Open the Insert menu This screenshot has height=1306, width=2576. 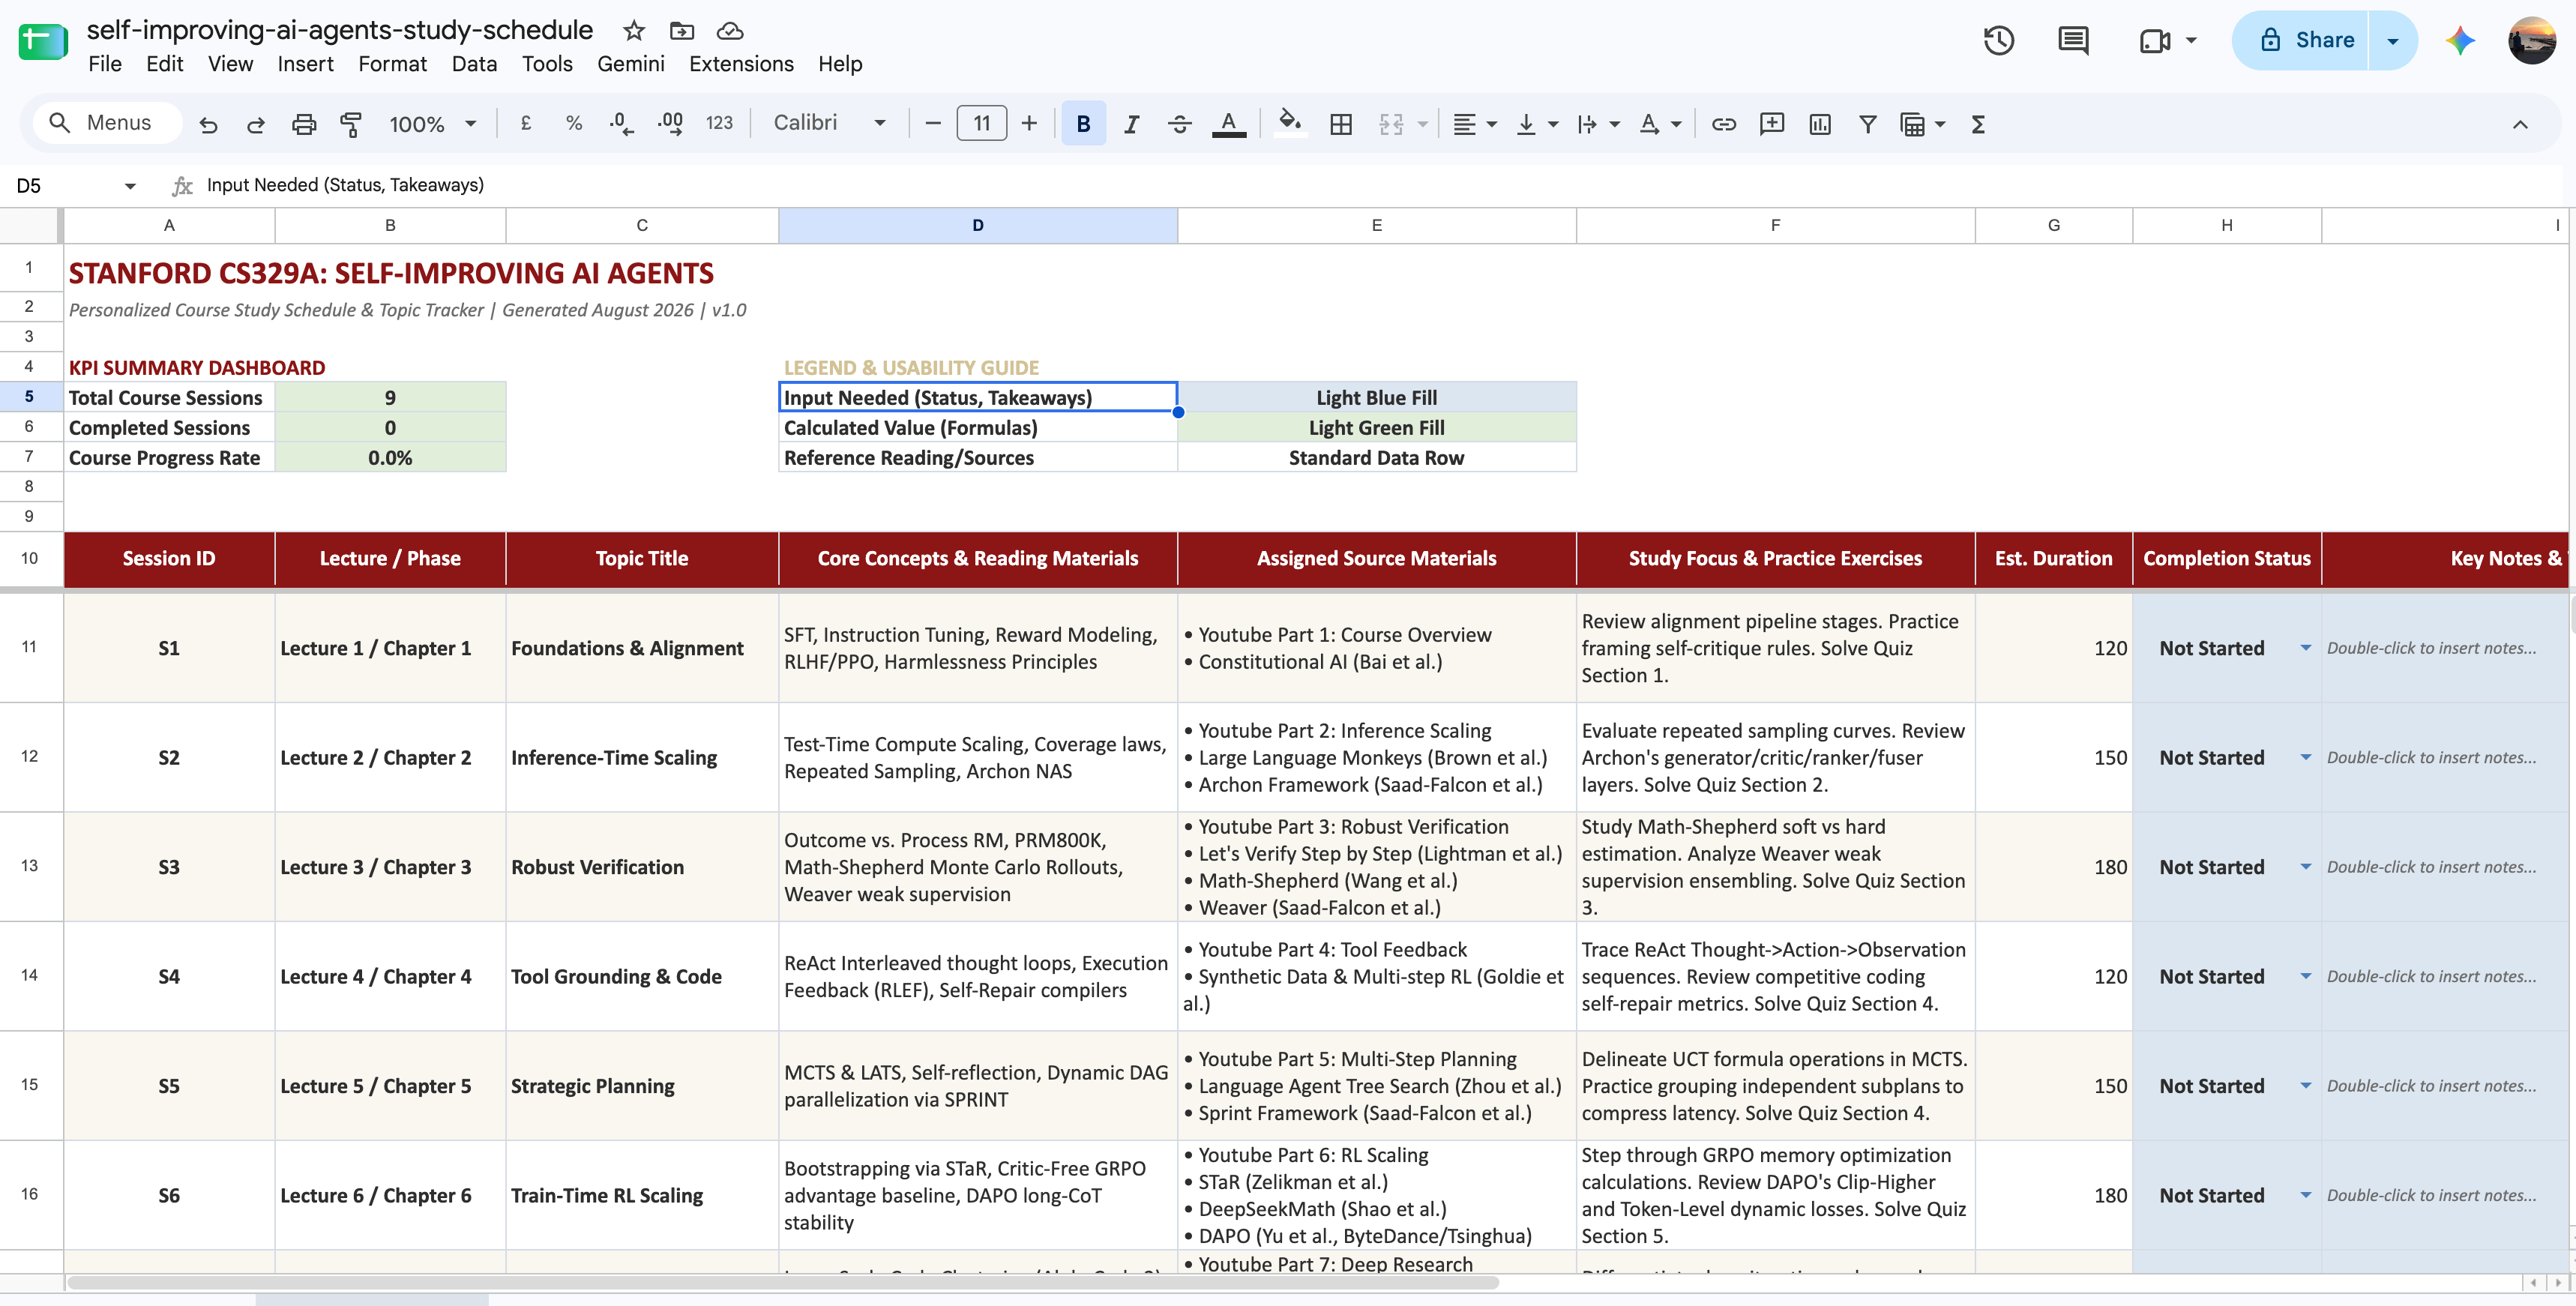[x=305, y=64]
